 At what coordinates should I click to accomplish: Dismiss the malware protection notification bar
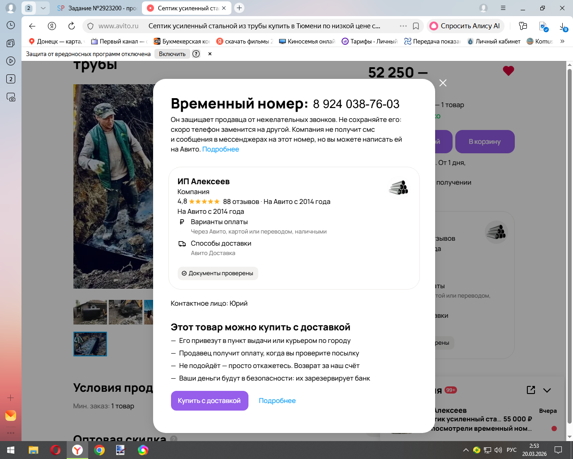[x=210, y=54]
